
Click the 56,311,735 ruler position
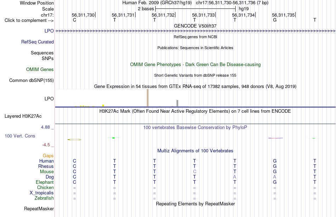(x=284, y=15)
